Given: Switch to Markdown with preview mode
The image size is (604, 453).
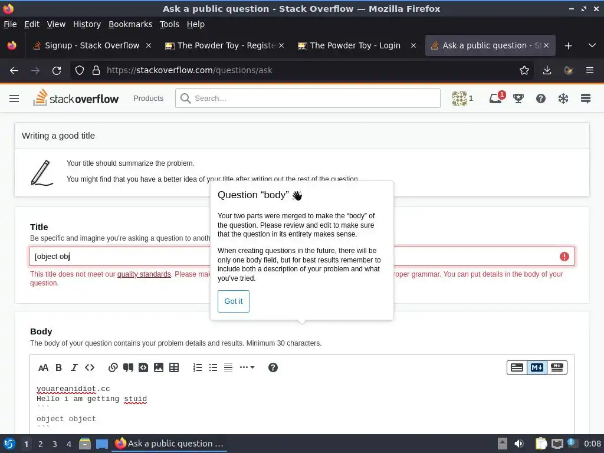Looking at the screenshot, I should [557, 367].
